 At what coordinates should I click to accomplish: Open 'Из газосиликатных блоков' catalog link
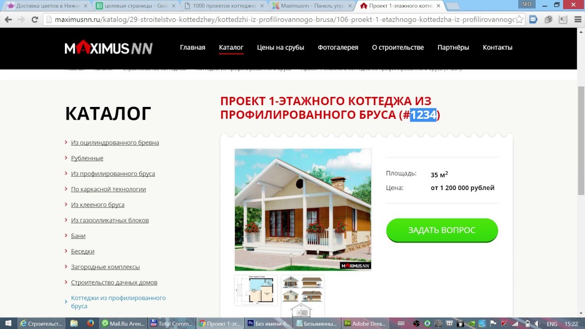110,220
